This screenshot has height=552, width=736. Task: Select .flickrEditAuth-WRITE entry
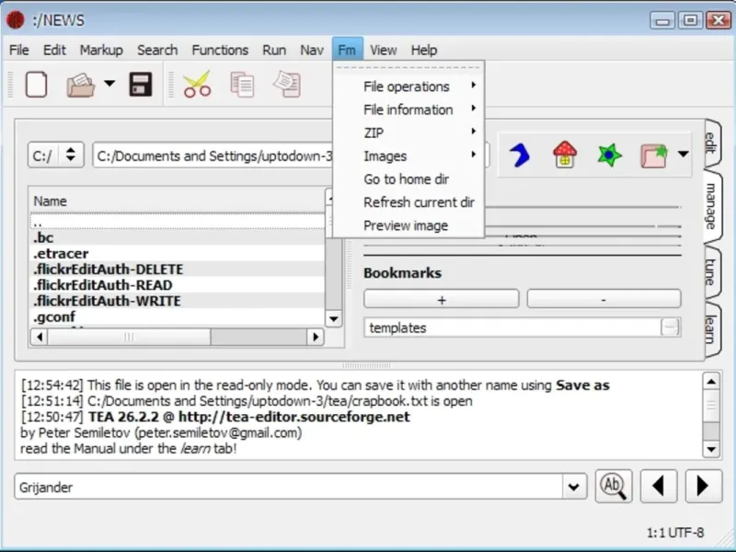[177, 301]
